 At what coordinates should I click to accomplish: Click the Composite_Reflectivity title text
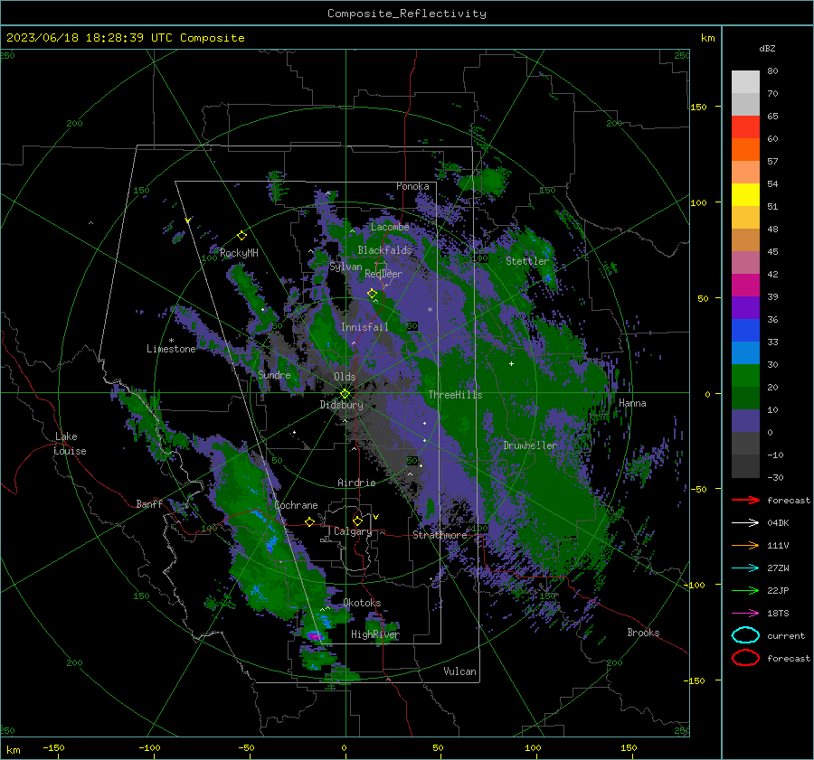pyautogui.click(x=407, y=14)
